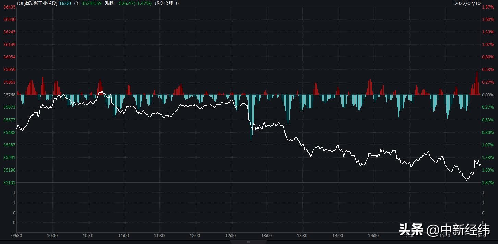Expand the double-chevron bottom panel handle
Screen dimensions: 498x244
(x=248, y=242)
